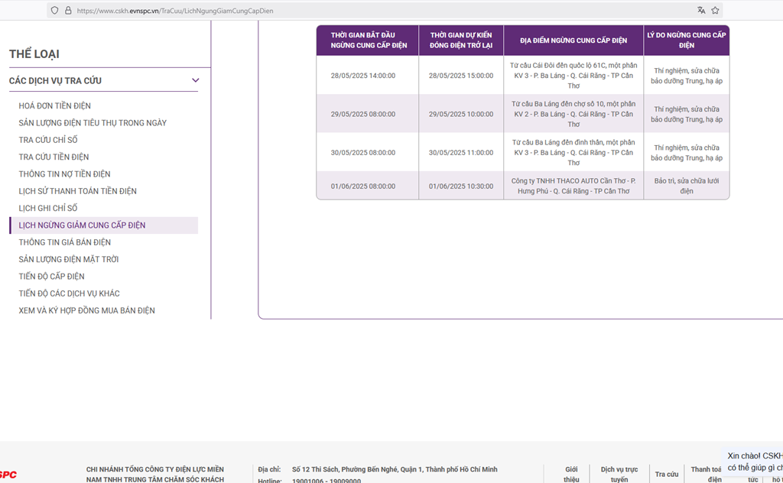This screenshot has width=783, height=483.
Task: Click the THỂ LOẠI sidebar heading
Action: (34, 54)
